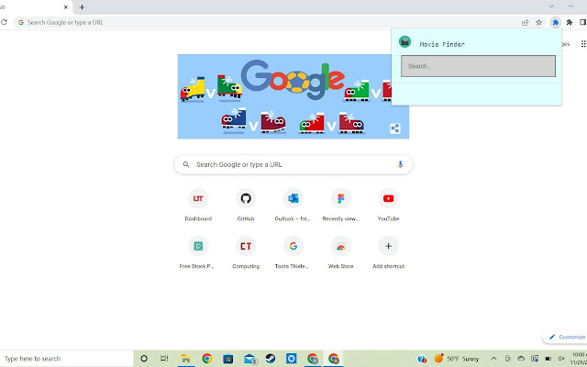Click the muted volume tray icon
The height and width of the screenshot is (367, 587).
pos(561,359)
